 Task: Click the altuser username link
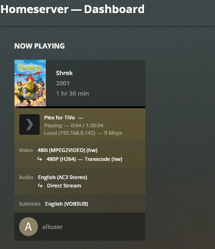52,227
